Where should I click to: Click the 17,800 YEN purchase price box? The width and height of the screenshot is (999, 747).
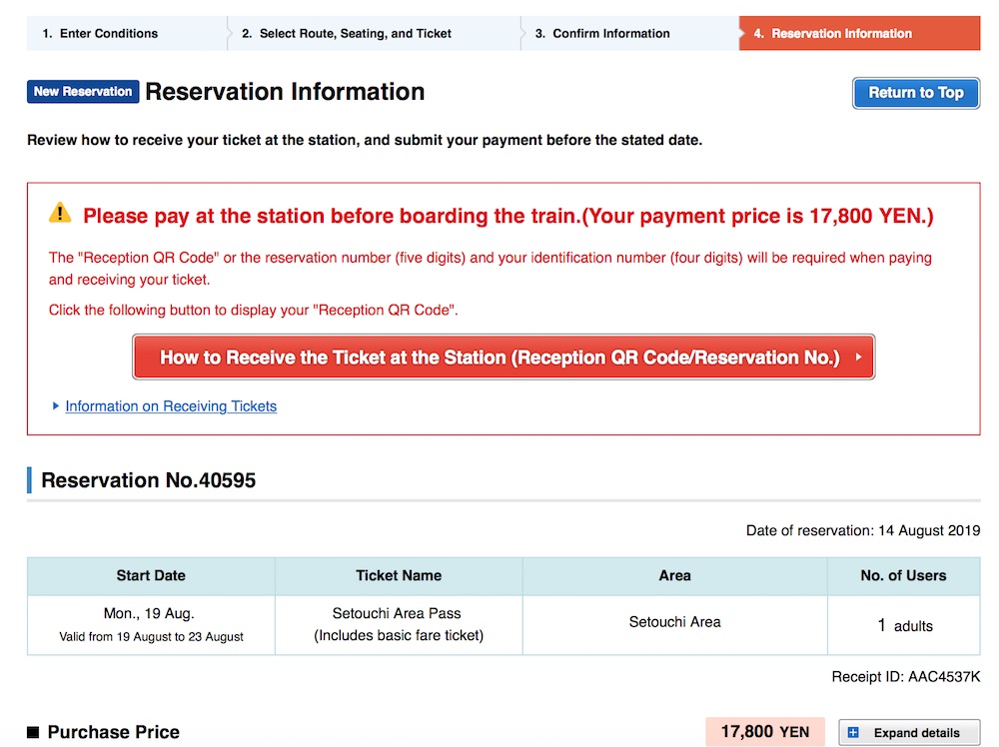[764, 732]
